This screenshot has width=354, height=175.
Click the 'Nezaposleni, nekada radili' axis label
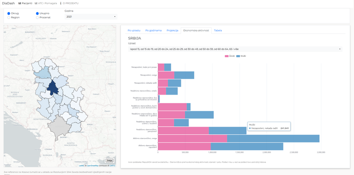tap(146, 83)
